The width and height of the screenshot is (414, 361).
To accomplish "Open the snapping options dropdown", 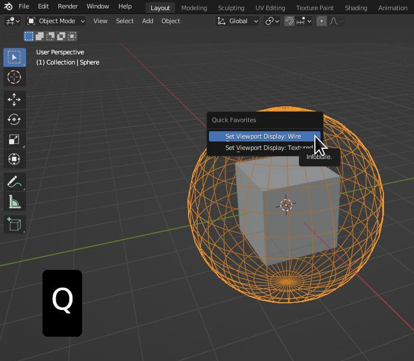I will point(304,21).
